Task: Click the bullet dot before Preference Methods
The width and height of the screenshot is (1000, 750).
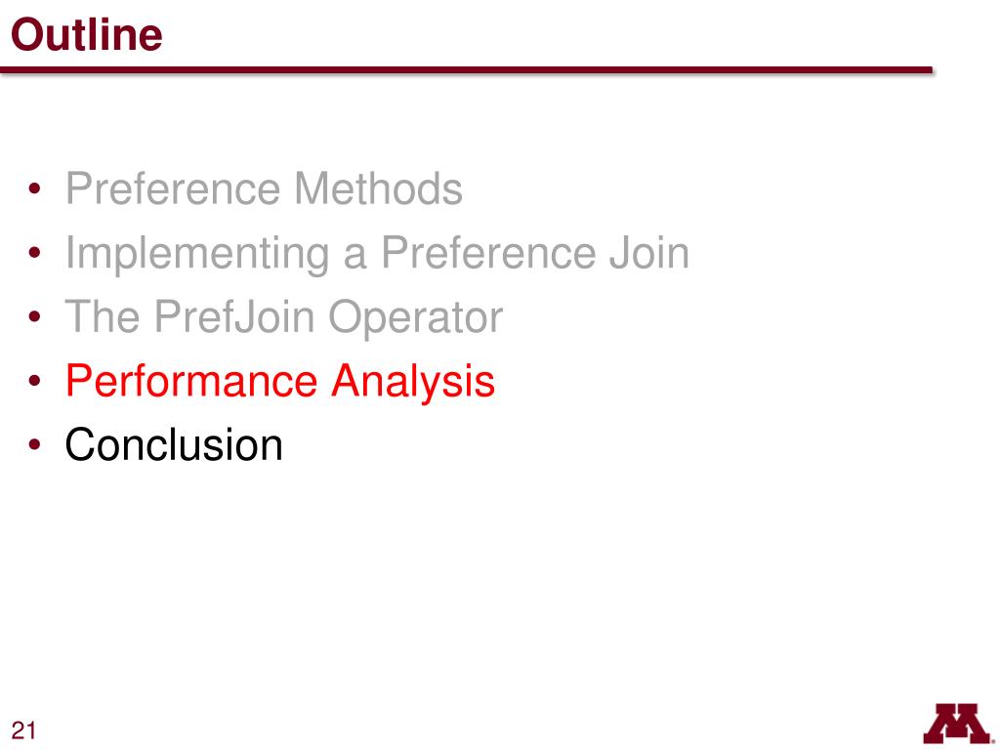Action: point(35,188)
